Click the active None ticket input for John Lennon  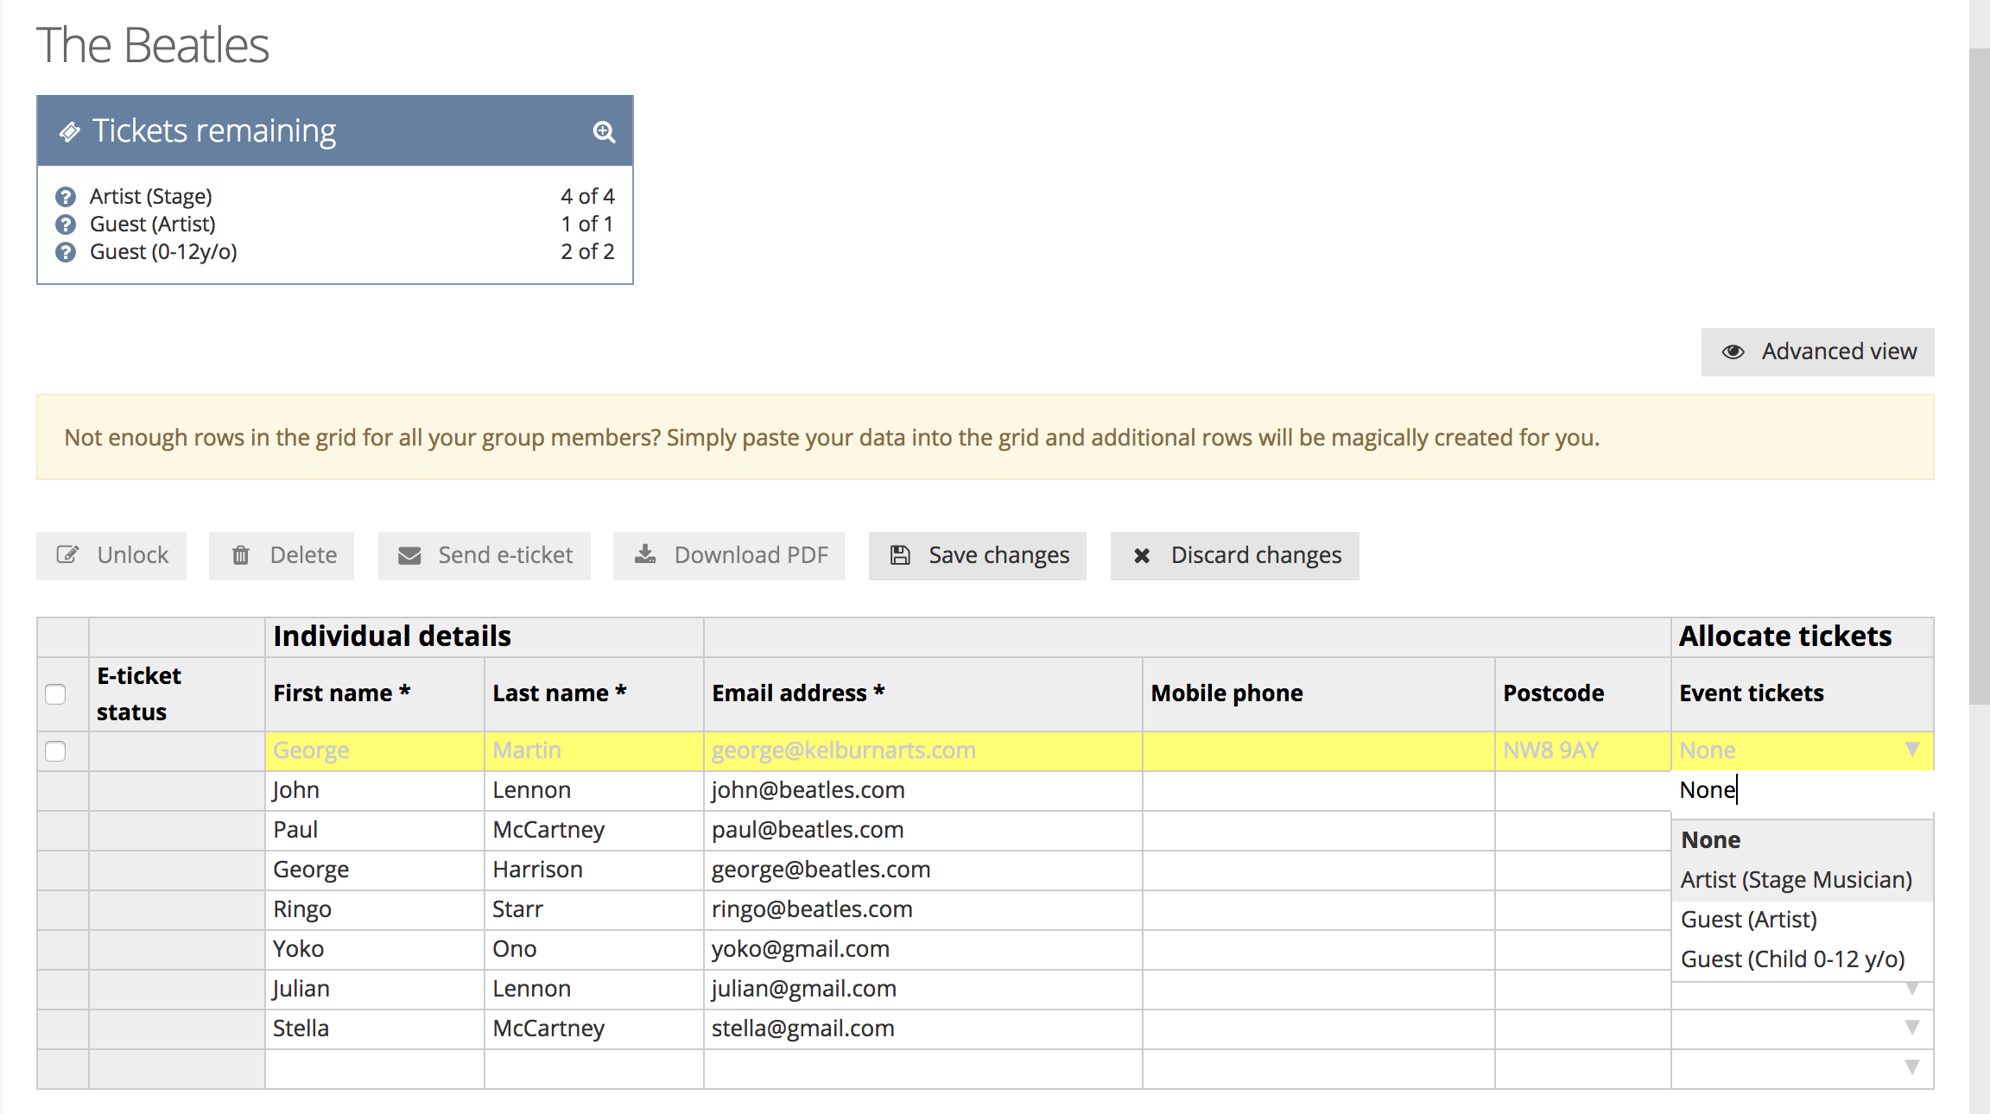click(x=1803, y=790)
